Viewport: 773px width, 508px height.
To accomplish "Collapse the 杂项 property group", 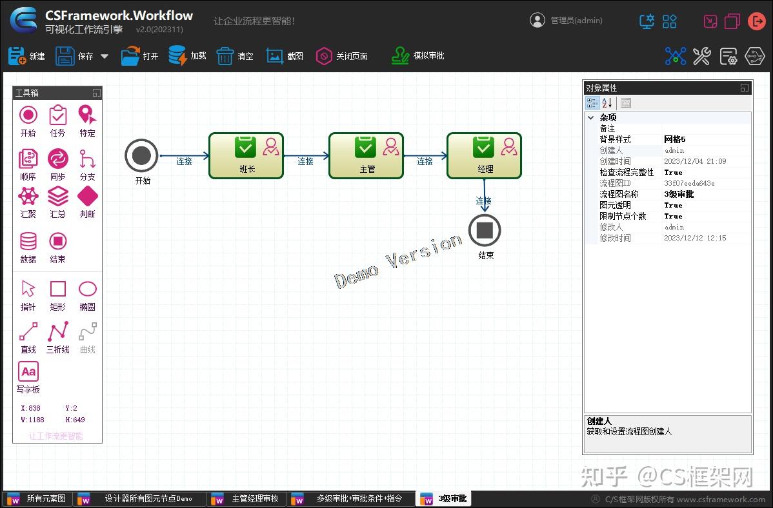I will 590,117.
